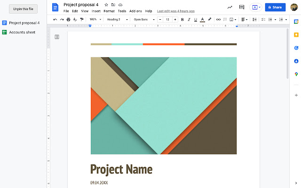Open Project proposal 4 in the sidebar

tap(21, 23)
